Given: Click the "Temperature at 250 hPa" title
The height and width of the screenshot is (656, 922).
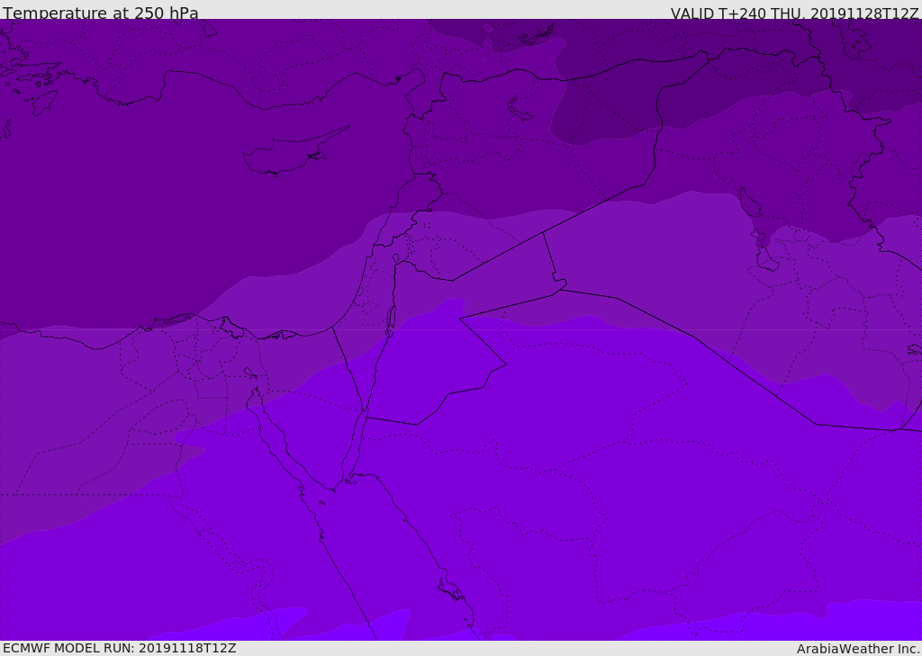Looking at the screenshot, I should coord(101,13).
